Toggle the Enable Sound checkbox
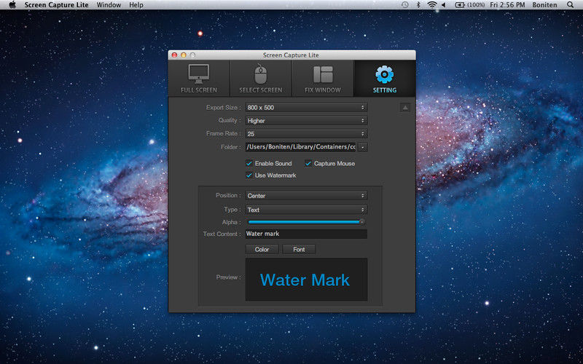 pos(249,163)
